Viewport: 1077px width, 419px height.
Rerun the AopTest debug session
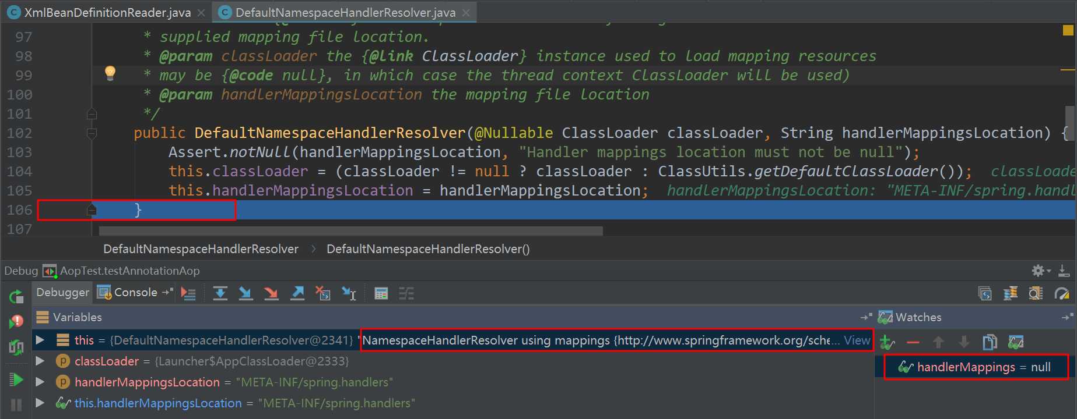click(16, 297)
